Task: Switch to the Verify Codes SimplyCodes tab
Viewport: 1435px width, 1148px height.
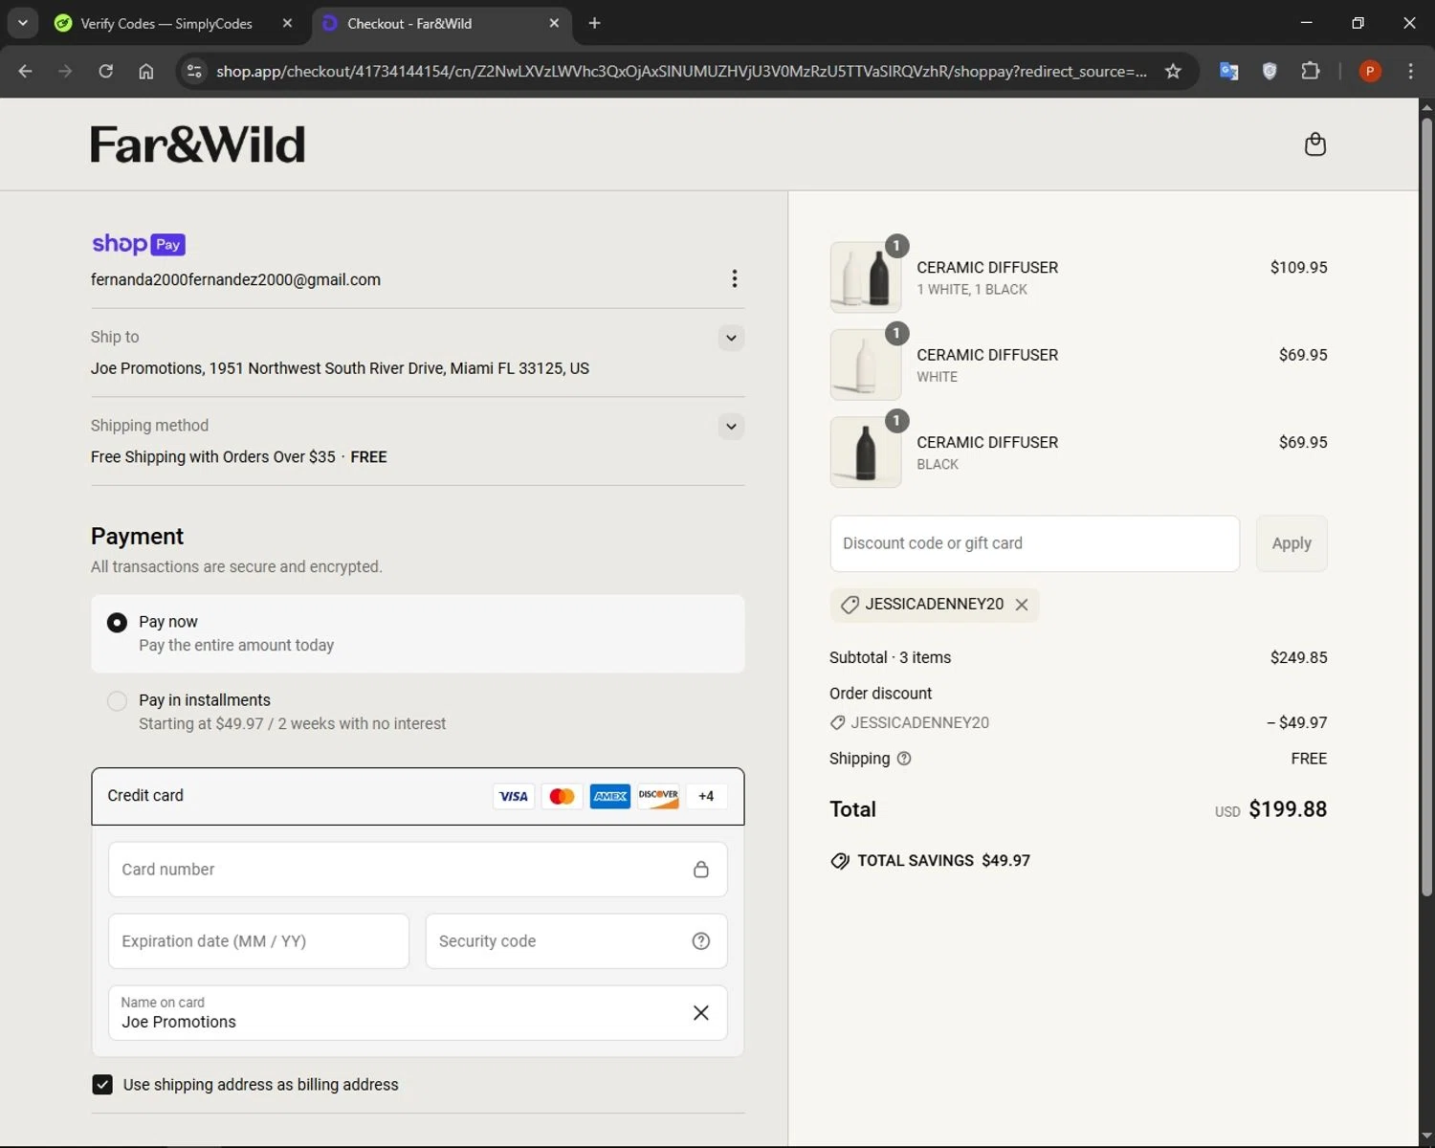Action: [x=165, y=23]
